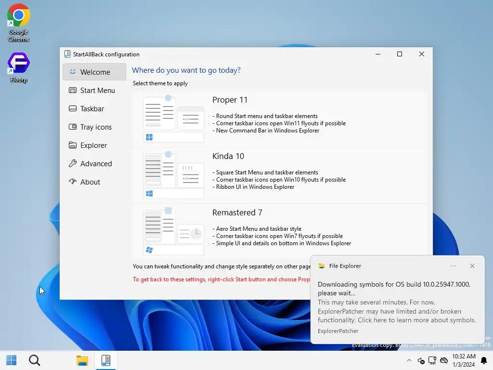Viewport: 493px width, 370px height.
Task: Open the Start Menu settings page
Action: coord(94,90)
